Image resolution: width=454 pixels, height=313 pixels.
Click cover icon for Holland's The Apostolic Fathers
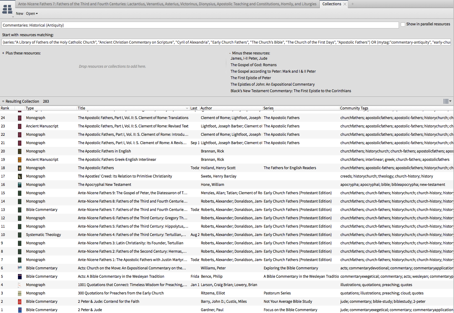coord(20,168)
